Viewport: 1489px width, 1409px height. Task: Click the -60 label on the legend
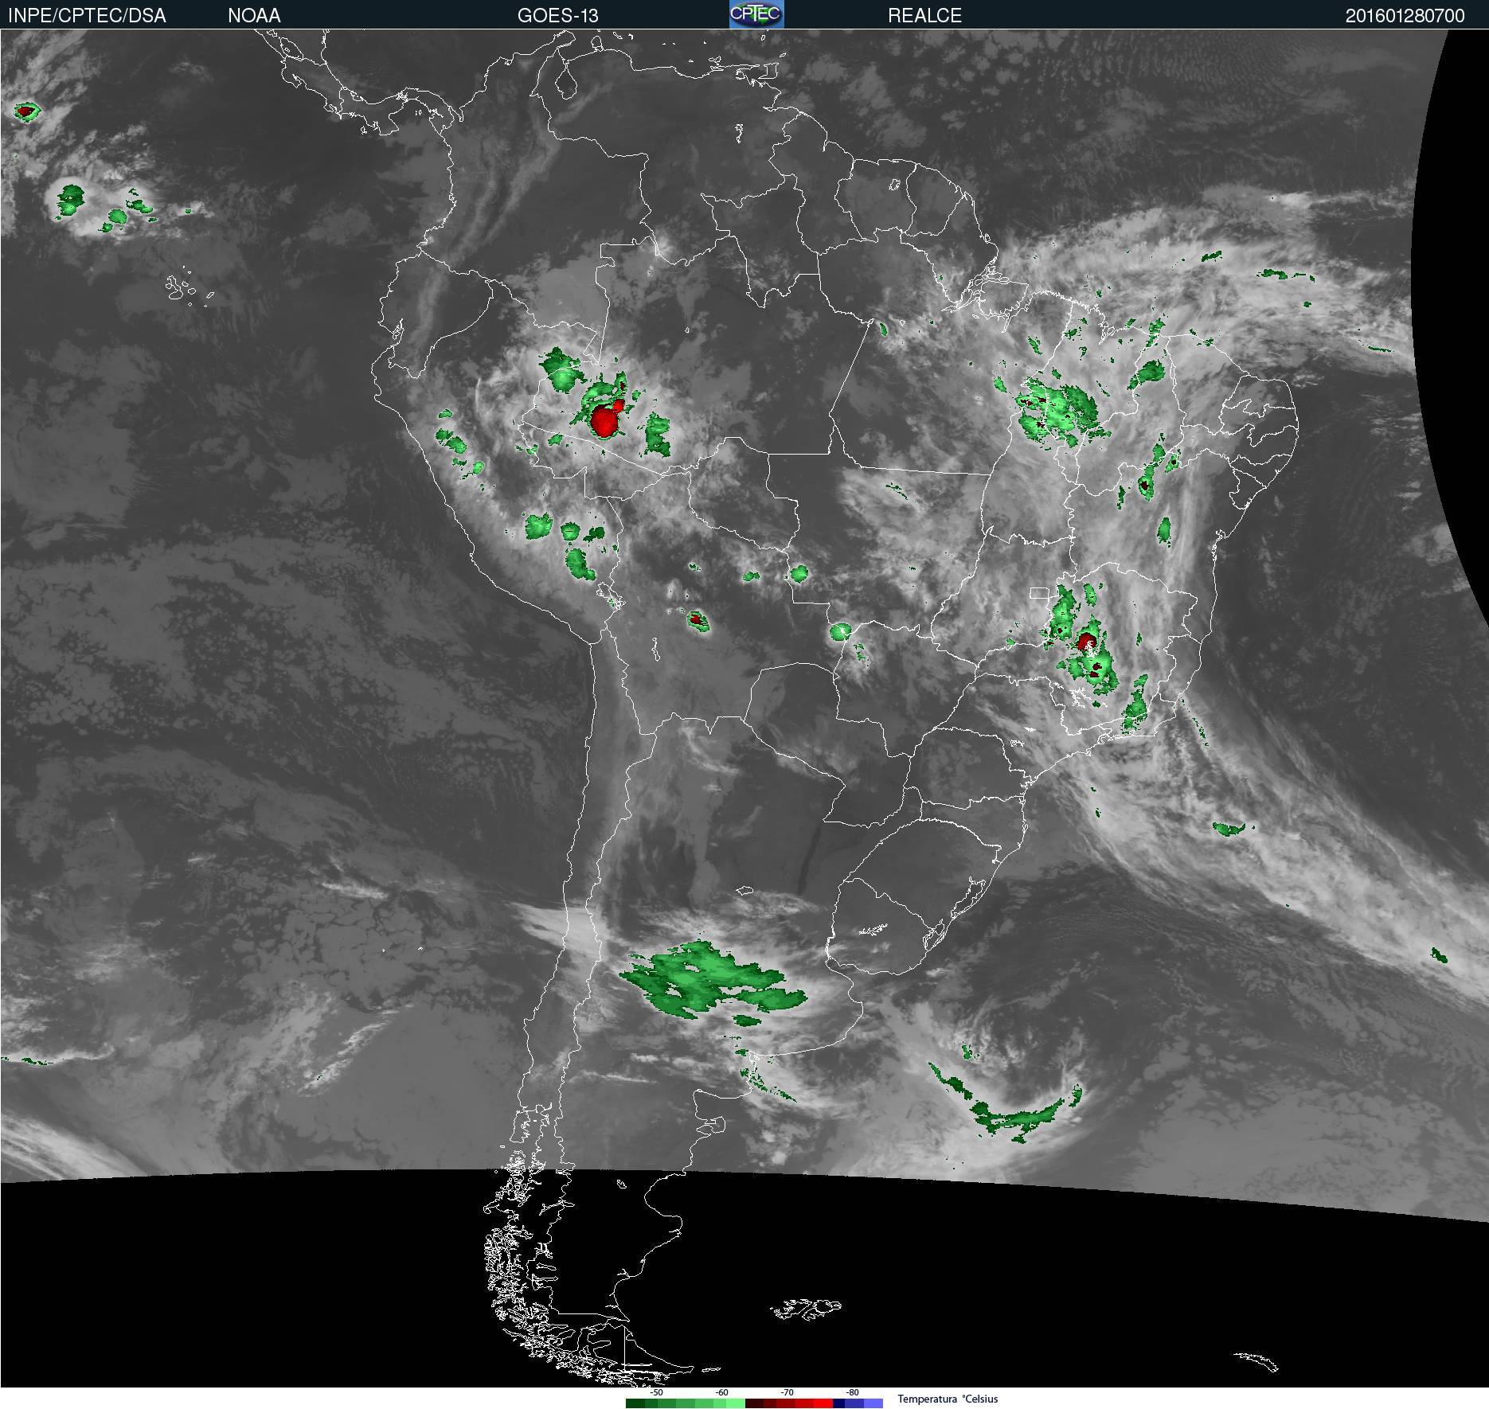721,1392
